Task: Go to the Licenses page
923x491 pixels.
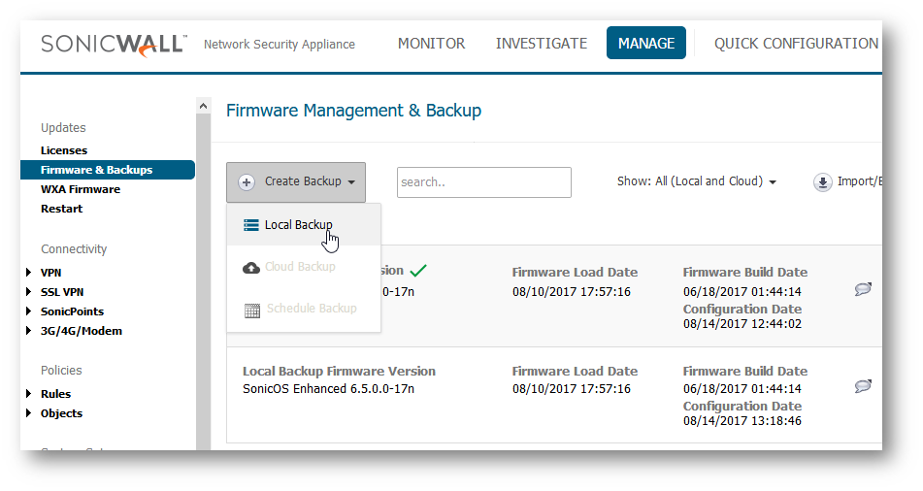Action: coord(64,150)
